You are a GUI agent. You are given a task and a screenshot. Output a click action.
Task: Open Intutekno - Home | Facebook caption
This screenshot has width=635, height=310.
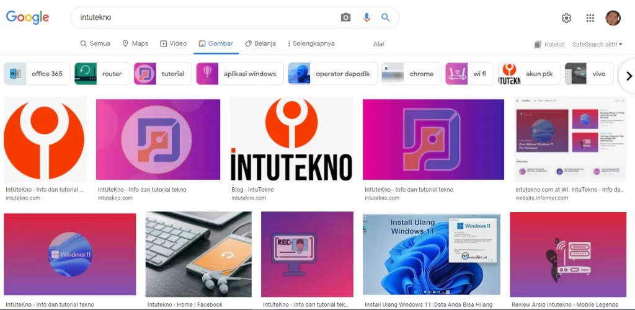pos(185,305)
